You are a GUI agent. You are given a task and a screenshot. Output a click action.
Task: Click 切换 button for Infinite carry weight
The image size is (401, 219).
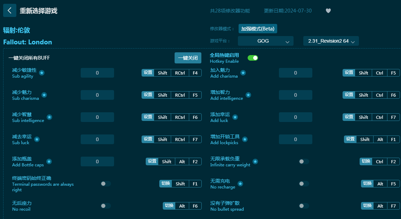[x=366, y=161]
